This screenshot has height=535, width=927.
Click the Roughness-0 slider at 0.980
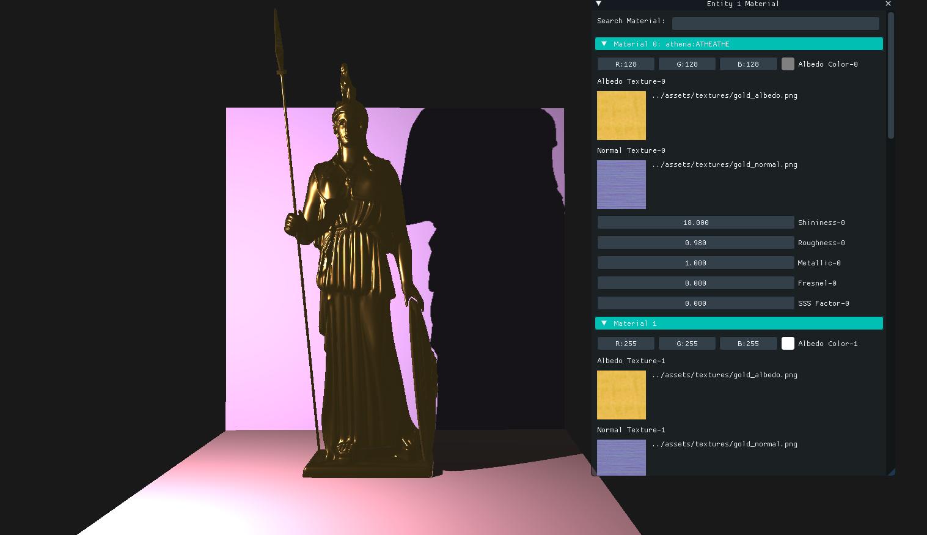[695, 243]
